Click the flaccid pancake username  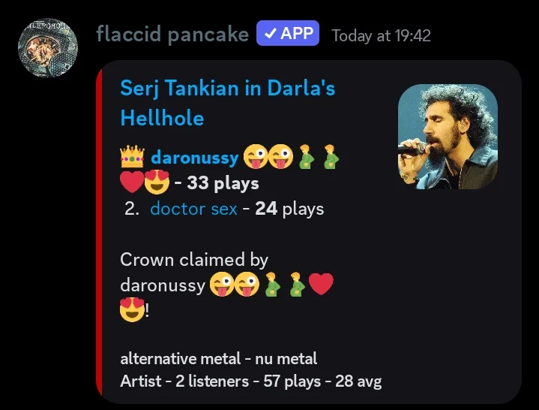pos(172,35)
